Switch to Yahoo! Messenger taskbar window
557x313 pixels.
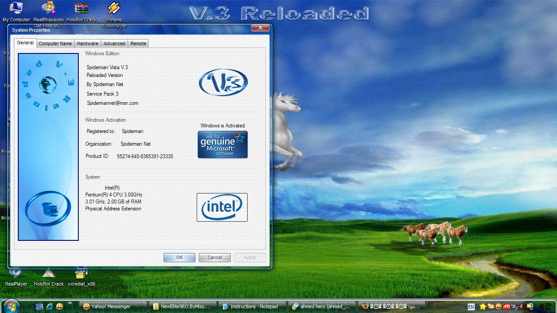[113, 306]
